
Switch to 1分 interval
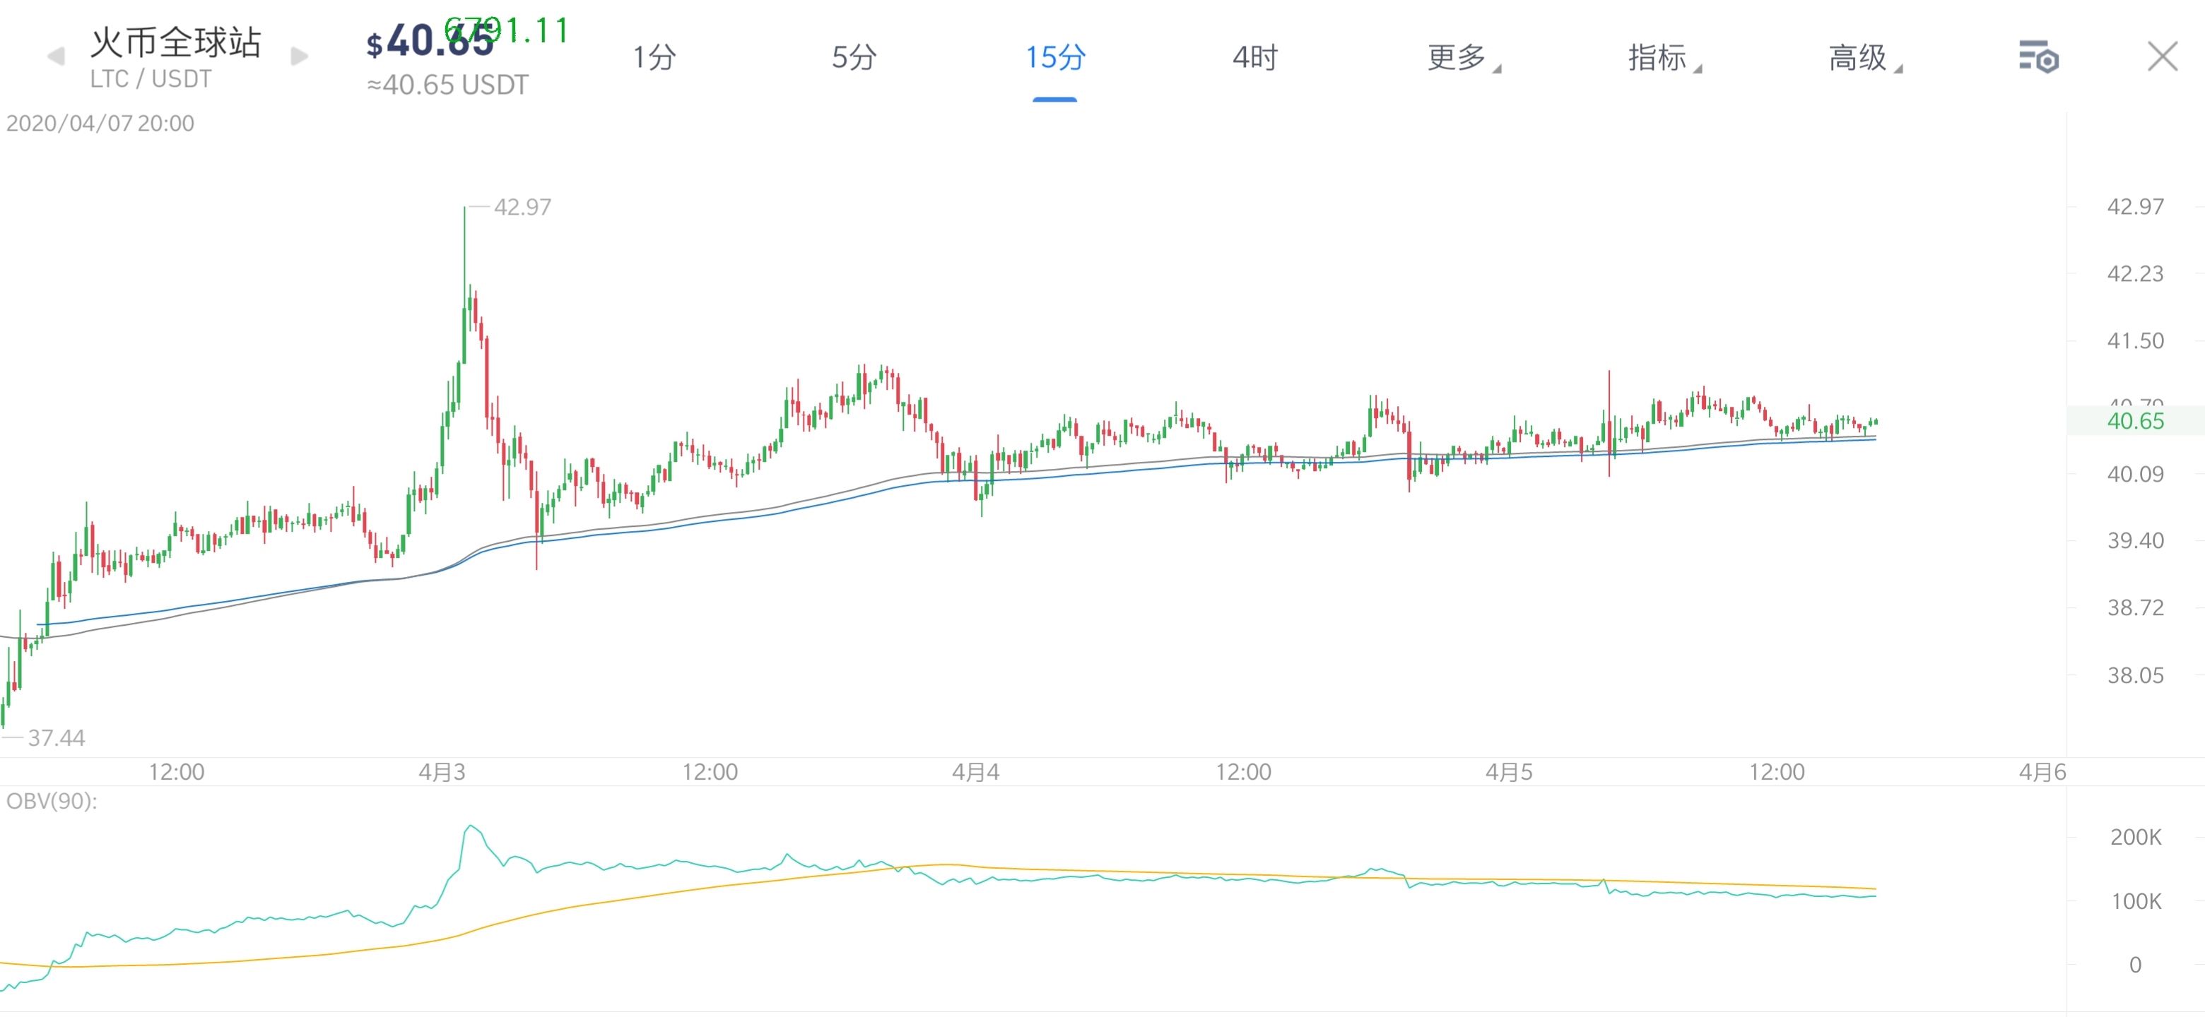[x=654, y=57]
